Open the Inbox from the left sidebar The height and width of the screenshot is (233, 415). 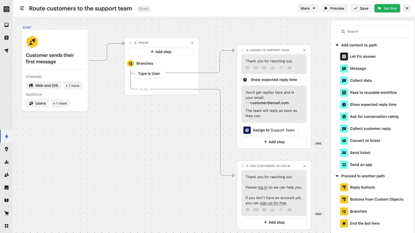(6, 25)
